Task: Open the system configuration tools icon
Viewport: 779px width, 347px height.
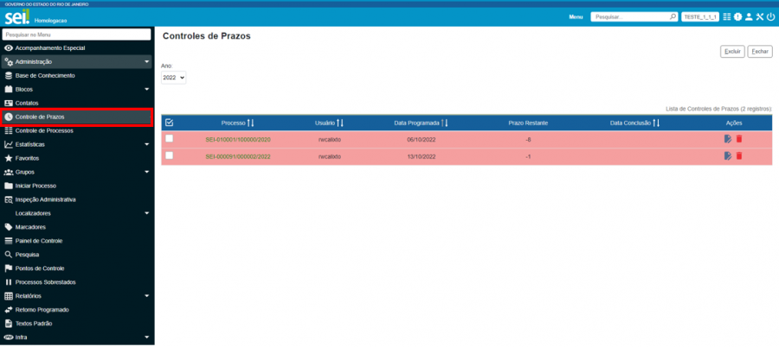Action: click(x=759, y=16)
